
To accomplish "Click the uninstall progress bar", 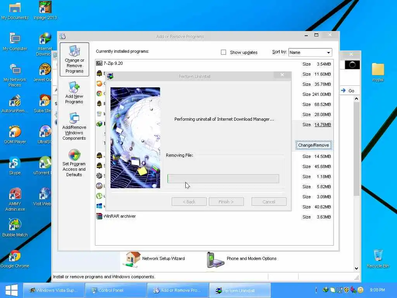I will [223, 178].
